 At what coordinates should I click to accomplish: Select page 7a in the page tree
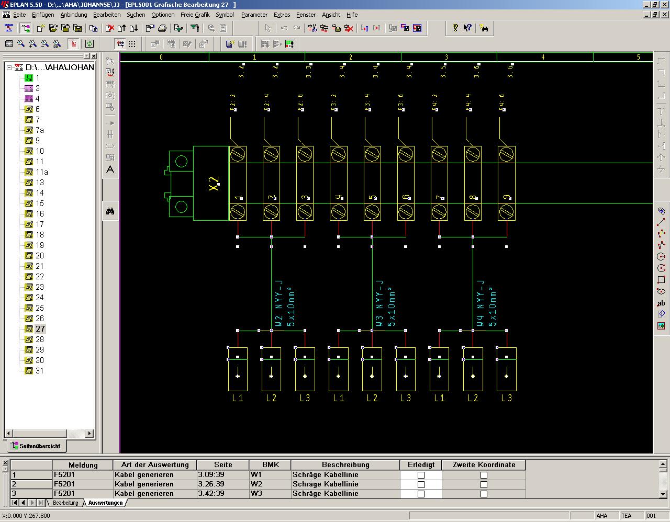pyautogui.click(x=39, y=130)
